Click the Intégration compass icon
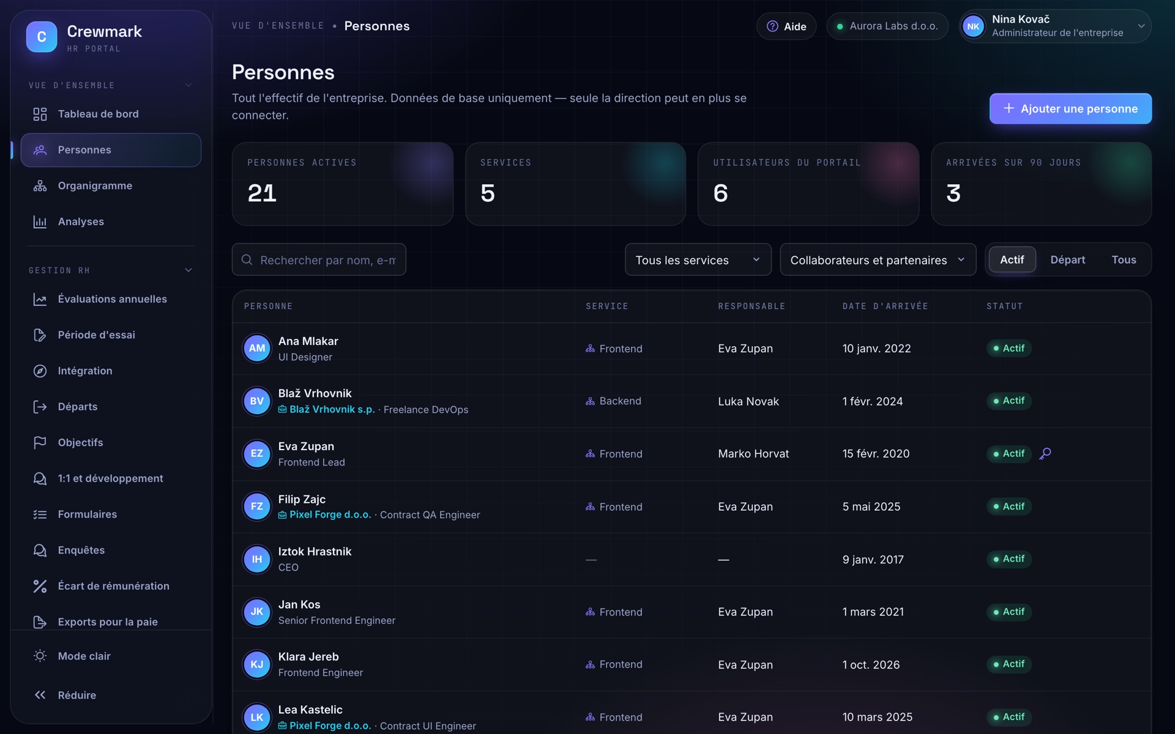Viewport: 1175px width, 734px height. pos(40,371)
